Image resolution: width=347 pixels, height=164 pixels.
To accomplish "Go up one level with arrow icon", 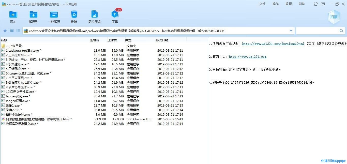I will 5,31.
